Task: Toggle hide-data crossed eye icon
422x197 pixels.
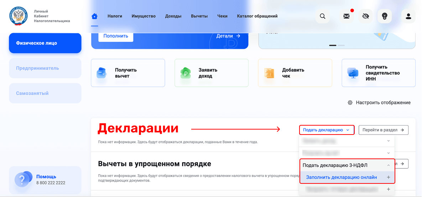Action: [365, 16]
